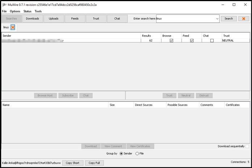
Task: Click the Distrust button
Action: tap(204, 95)
